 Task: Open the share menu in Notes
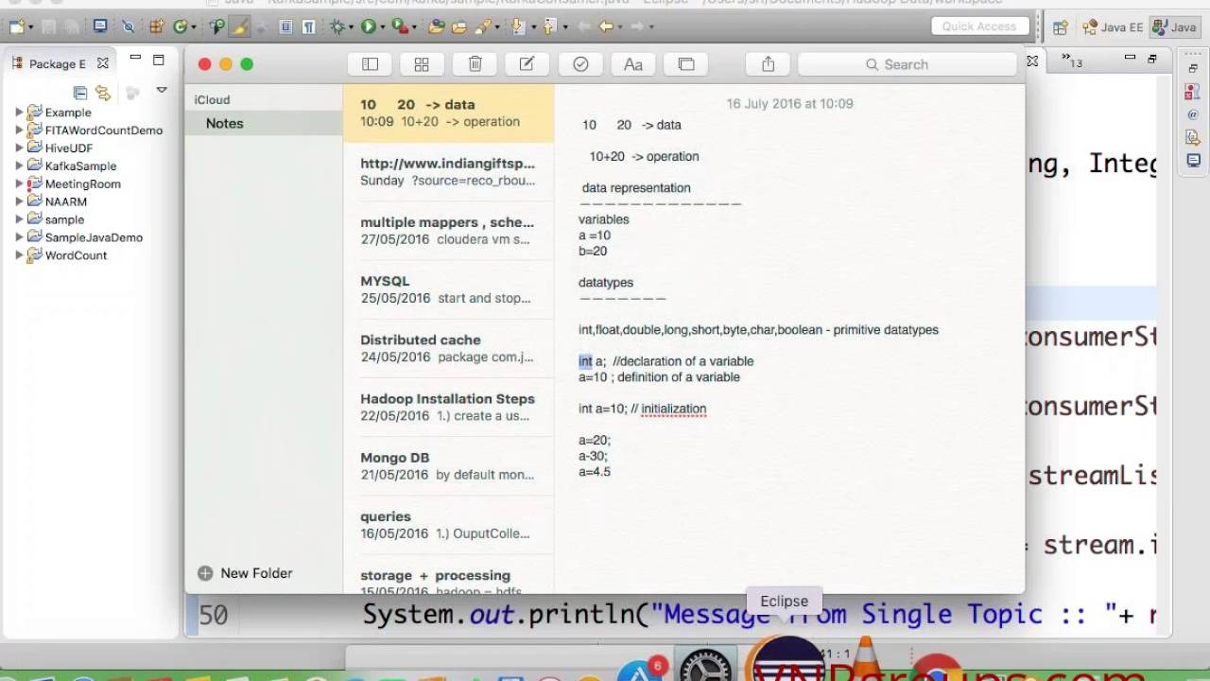click(768, 64)
